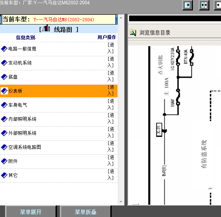Click the 线路图 section title
221x217 pixels.
[x=63, y=30]
